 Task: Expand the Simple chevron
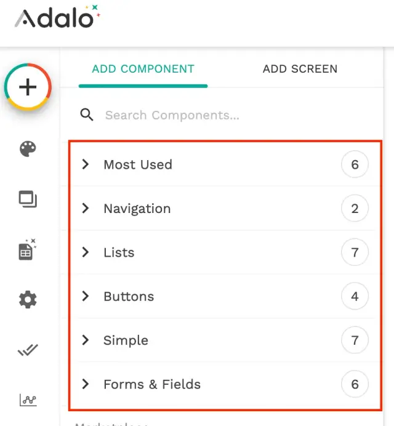click(86, 340)
